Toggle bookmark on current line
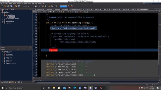Screen dimensions: 161x90 click(x=72, y=12)
